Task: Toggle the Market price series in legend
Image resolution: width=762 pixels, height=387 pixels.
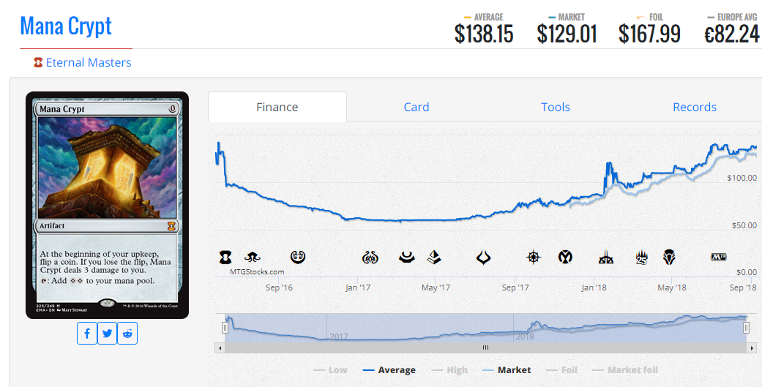Action: point(507,370)
